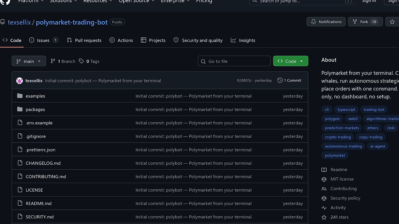Viewport: 399px width, 224px height.
Task: Click the notifications bell icon
Action: [313, 21]
